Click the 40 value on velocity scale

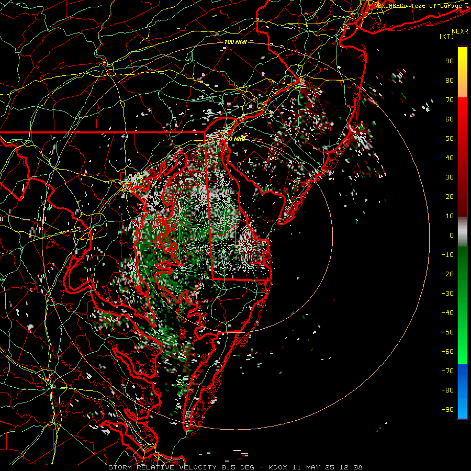[x=450, y=158]
